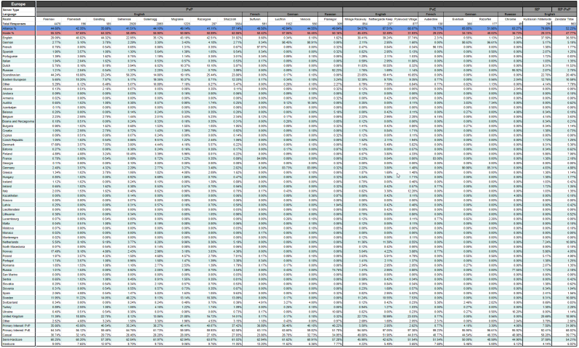
Task: Select the Lucifron realm header
Action: click(x=280, y=19)
